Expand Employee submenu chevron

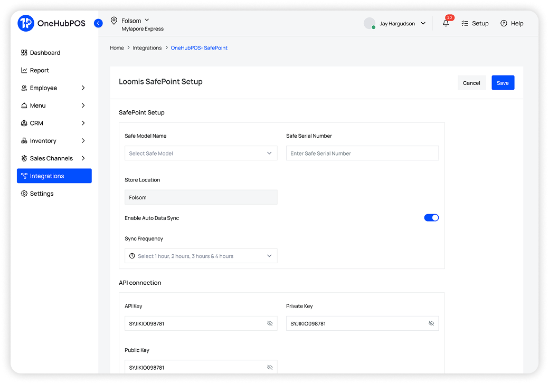(83, 88)
